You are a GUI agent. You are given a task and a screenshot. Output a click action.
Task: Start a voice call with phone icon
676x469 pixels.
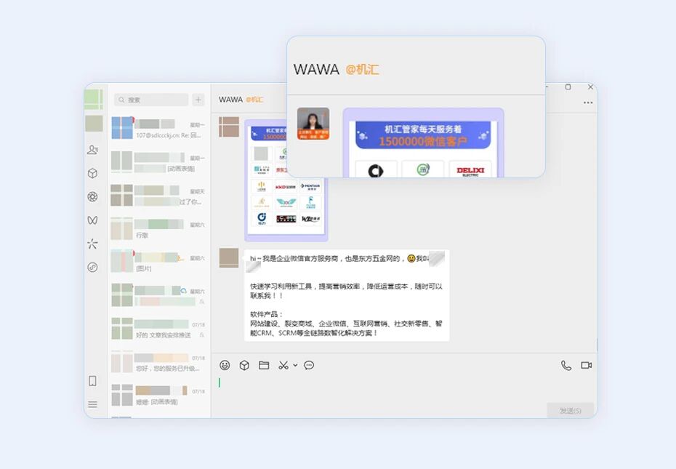[566, 366]
